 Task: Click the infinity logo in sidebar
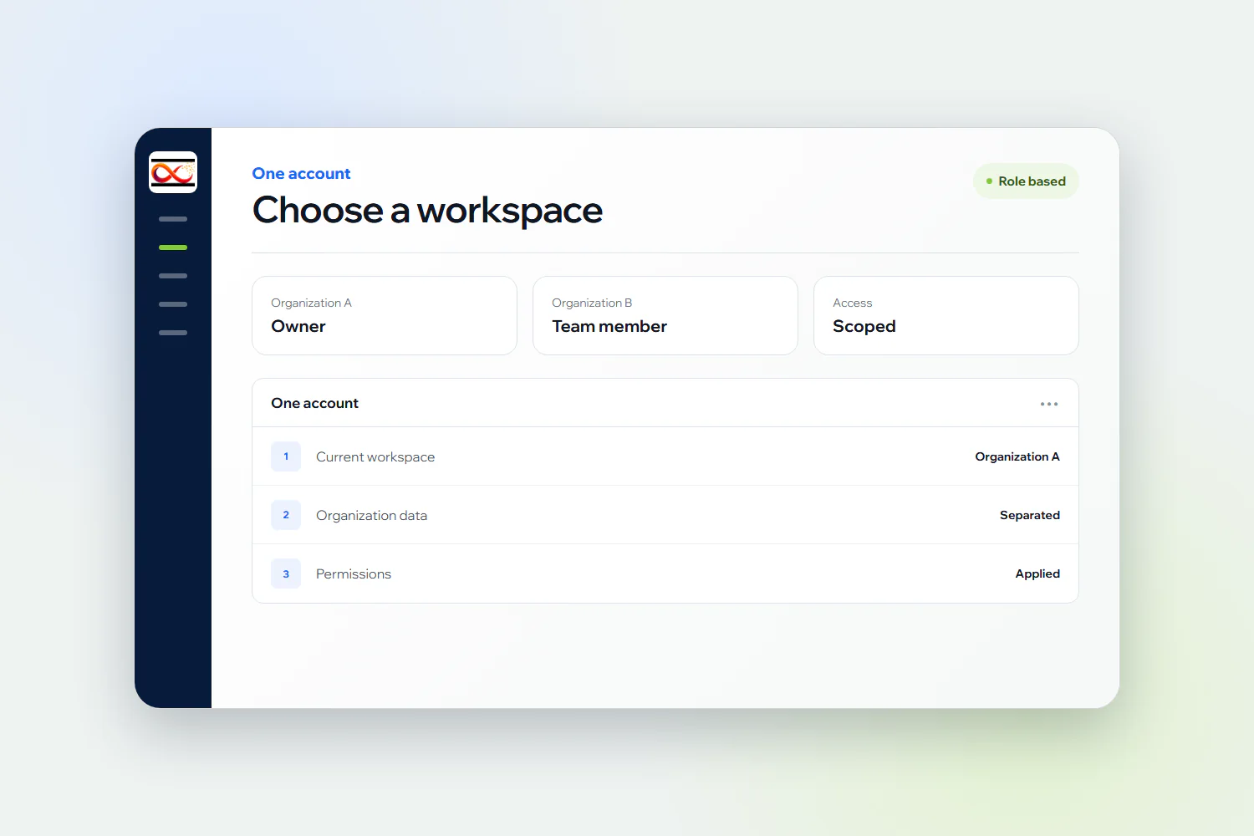[x=173, y=172]
